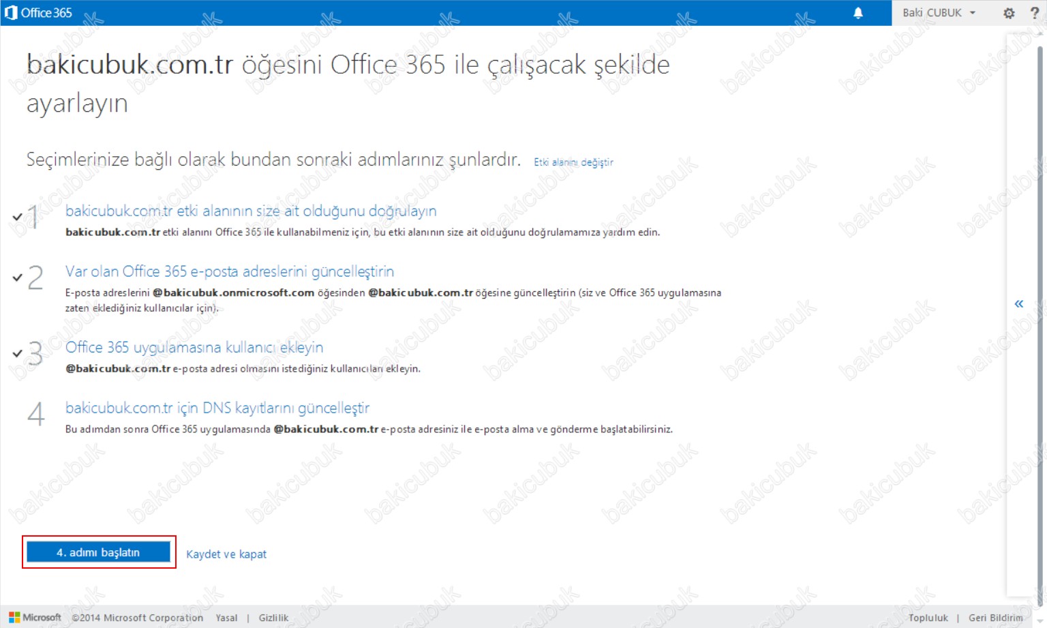Click the Microsoft logo in footer
The width and height of the screenshot is (1047, 628).
coord(35,617)
